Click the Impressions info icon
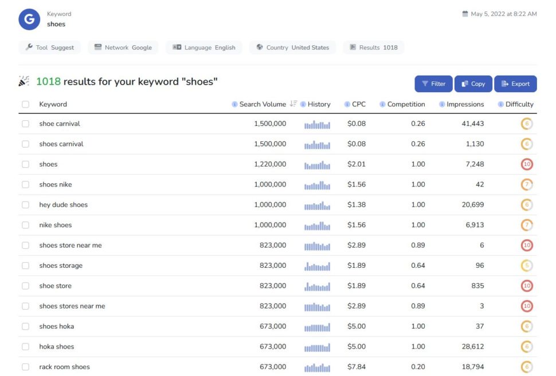The width and height of the screenshot is (556, 376). (442, 104)
